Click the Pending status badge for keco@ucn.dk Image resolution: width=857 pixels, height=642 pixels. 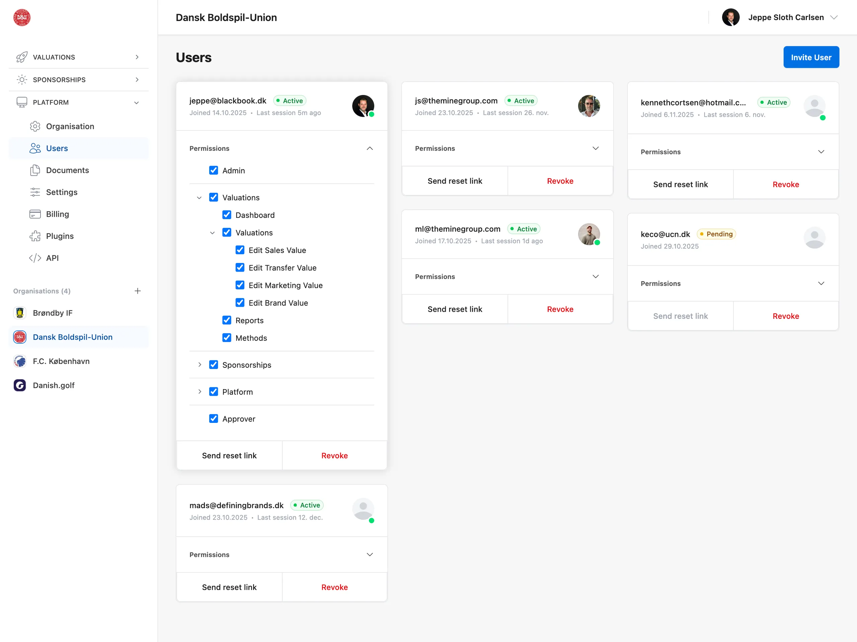coord(716,234)
